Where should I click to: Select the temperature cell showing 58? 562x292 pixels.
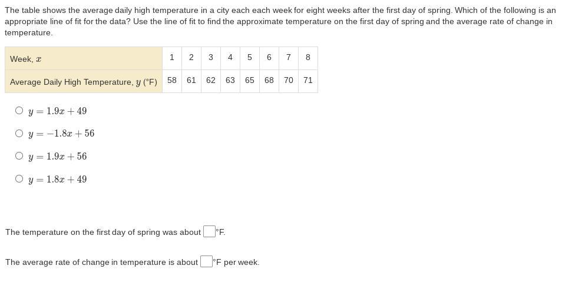[172, 81]
